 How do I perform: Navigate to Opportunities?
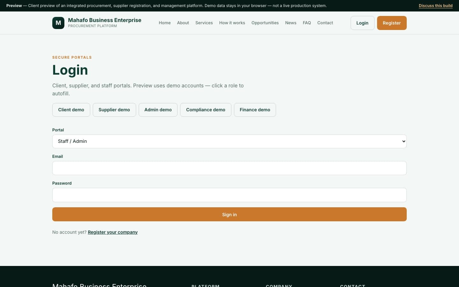[x=265, y=23]
